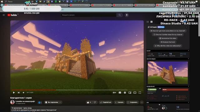Click the video title 'благодеетели 1 серия'
This screenshot has width=200, height=112.
coord(21,98)
